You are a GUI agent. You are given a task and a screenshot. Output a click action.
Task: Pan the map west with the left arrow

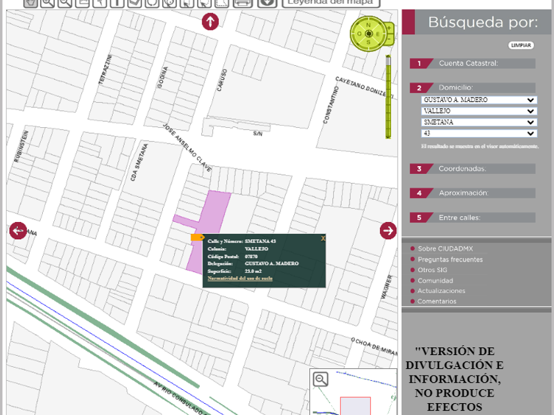(18, 231)
